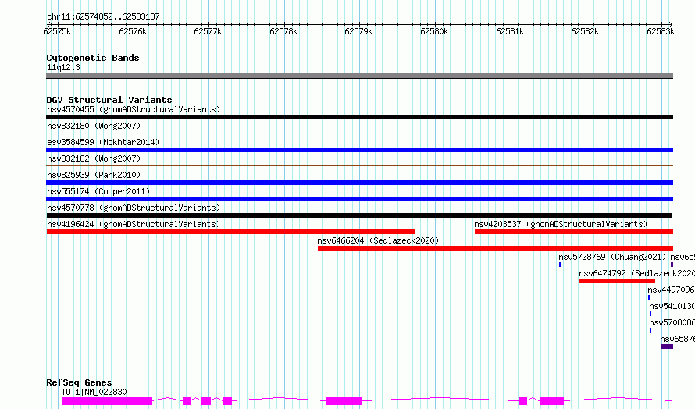This screenshot has width=695, height=409.
Task: Open the nsv5708086 variant label
Action: 672,322
